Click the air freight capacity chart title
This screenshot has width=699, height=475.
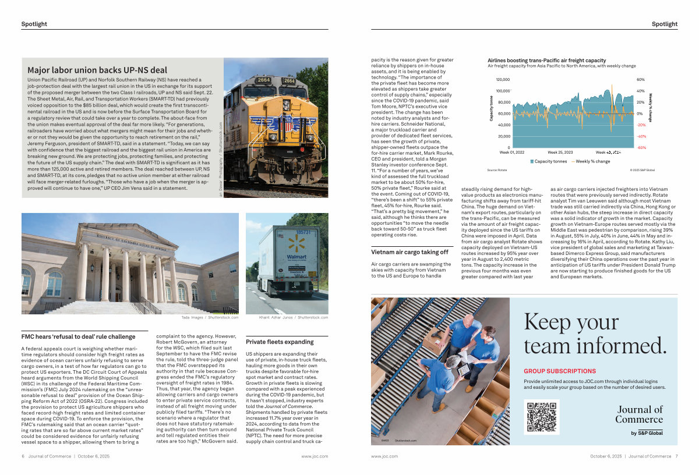tap(546, 60)
